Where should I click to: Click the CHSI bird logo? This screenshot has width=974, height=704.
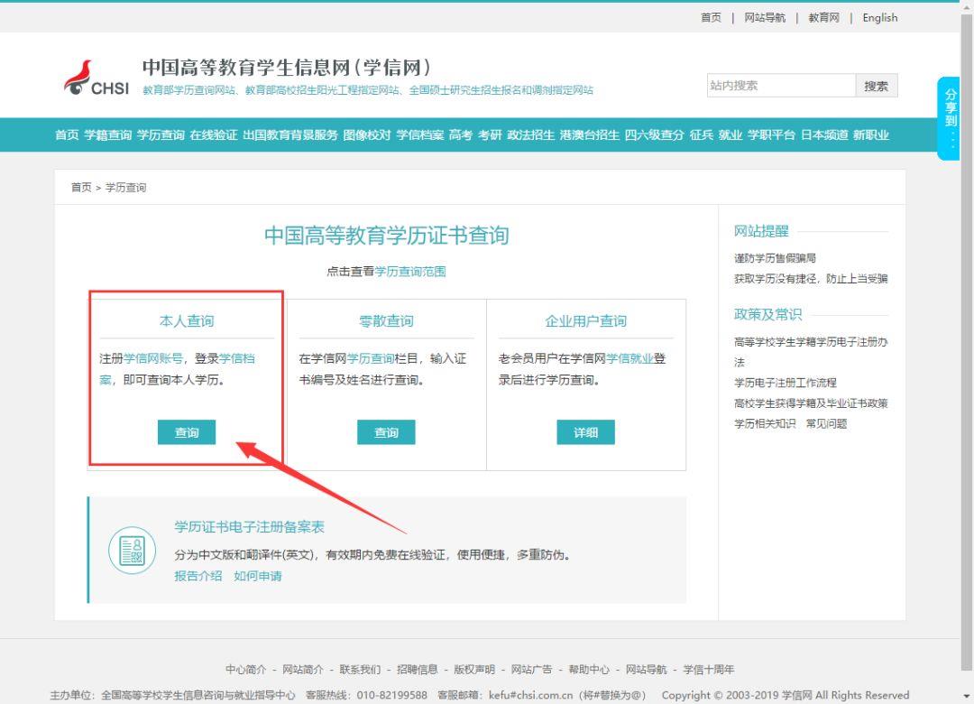point(96,79)
